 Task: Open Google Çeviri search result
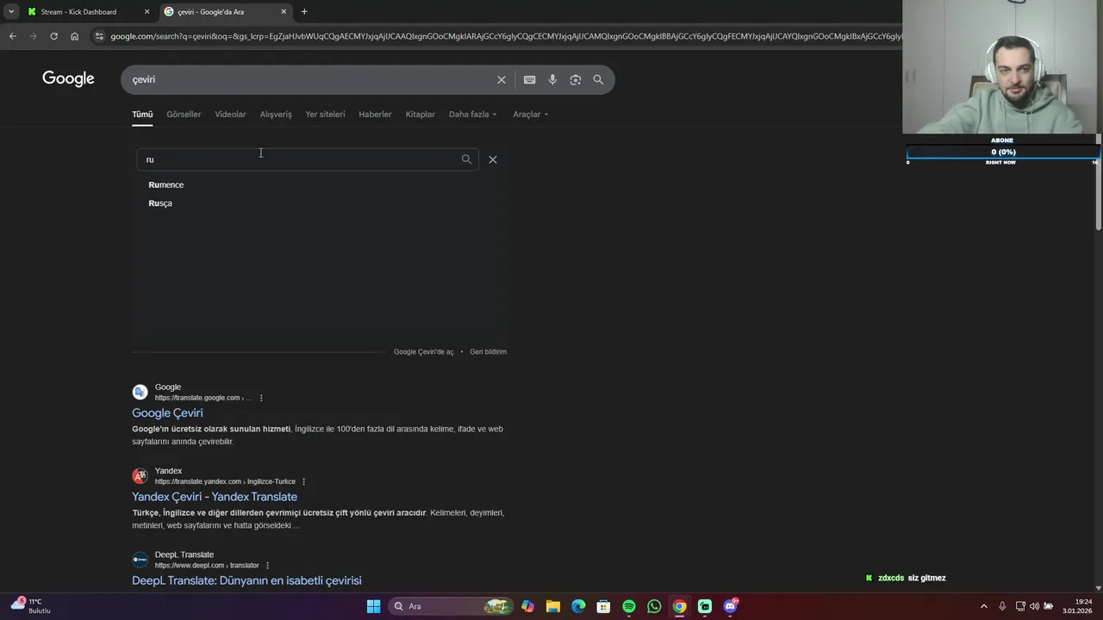click(167, 413)
